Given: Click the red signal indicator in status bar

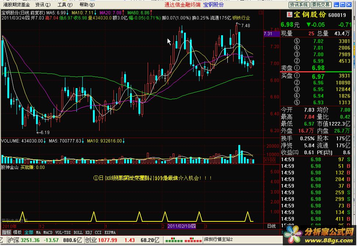Looking at the screenshot, I should (x=192, y=240).
